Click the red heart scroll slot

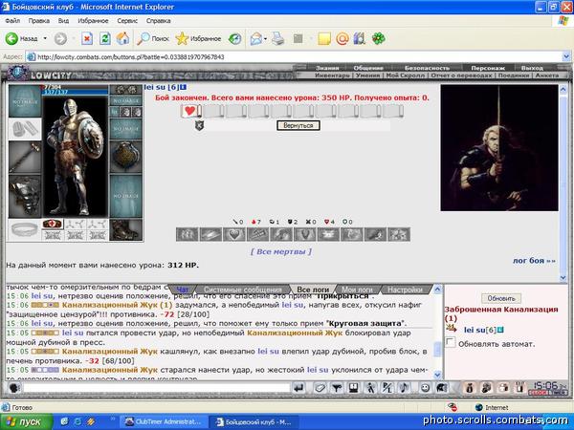[x=190, y=111]
